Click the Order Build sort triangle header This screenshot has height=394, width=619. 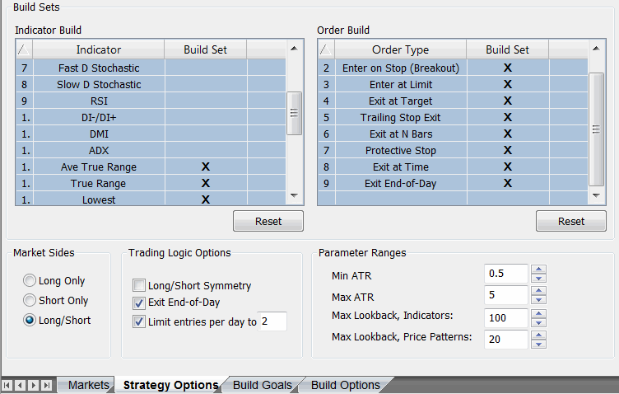(x=326, y=49)
